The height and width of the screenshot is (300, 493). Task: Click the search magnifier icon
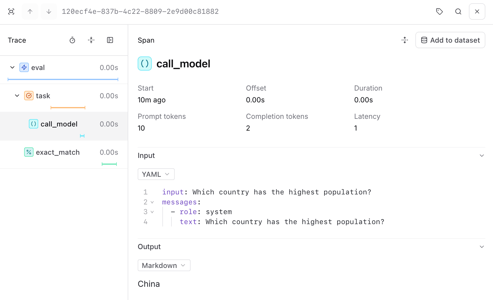pos(458,11)
